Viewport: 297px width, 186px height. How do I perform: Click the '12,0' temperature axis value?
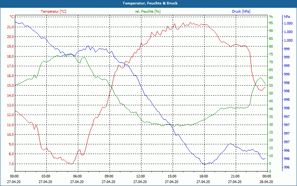10,115
